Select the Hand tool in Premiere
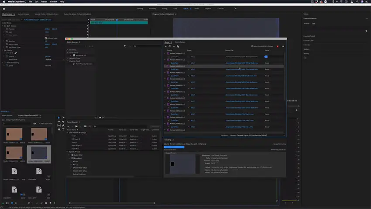 59,129
